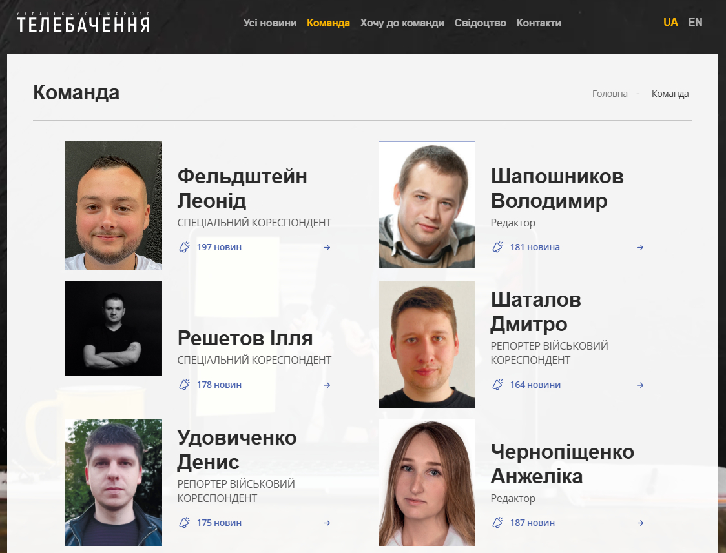Click the Головна breadcrumb link
This screenshot has height=553, width=726.
pyautogui.click(x=610, y=94)
